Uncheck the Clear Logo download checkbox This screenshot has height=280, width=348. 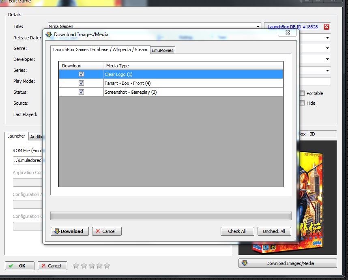(x=81, y=74)
